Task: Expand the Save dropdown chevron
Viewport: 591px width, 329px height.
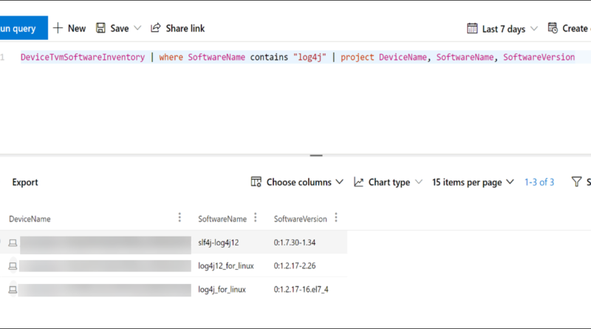Action: point(137,28)
